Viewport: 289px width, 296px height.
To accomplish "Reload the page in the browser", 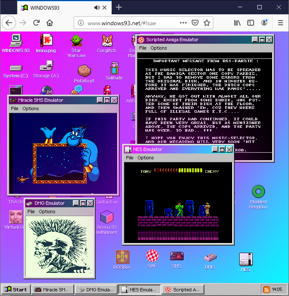I will (36, 23).
